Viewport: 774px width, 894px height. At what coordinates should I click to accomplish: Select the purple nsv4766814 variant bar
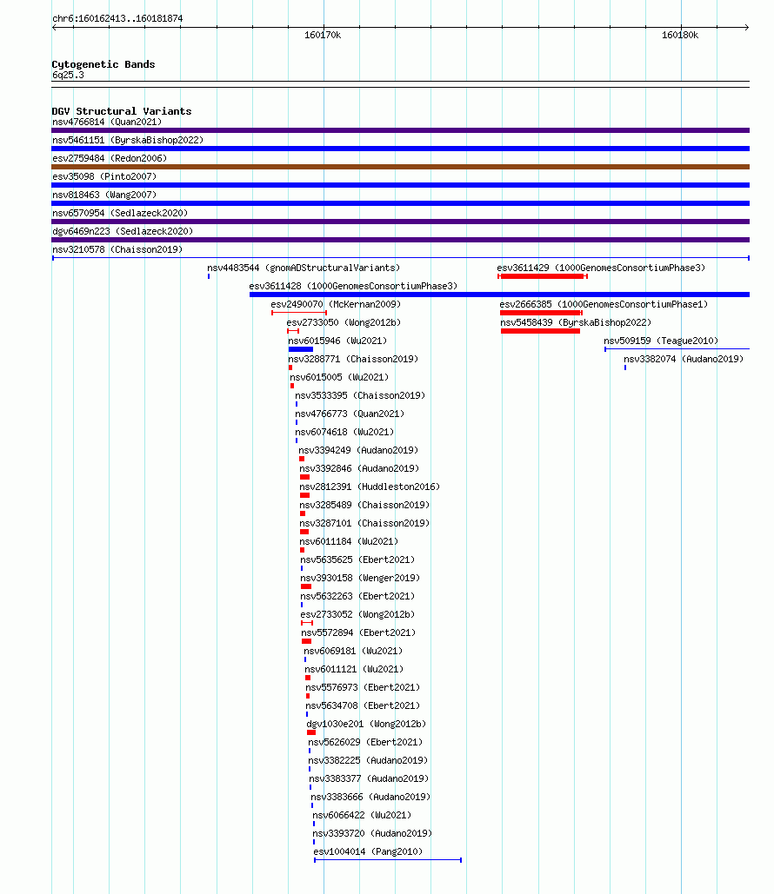point(400,130)
